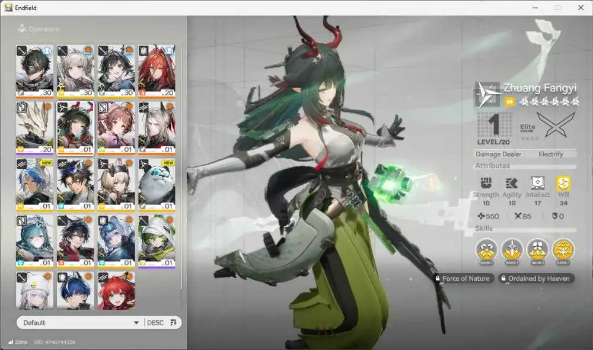Select the brown-haired operator in pink outfit
This screenshot has height=350, width=593.
tap(116, 128)
